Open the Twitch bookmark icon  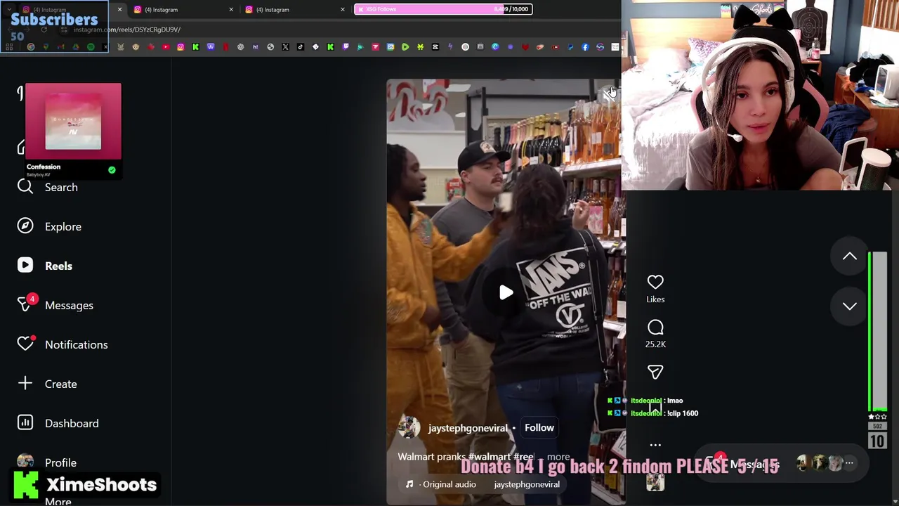click(x=346, y=47)
